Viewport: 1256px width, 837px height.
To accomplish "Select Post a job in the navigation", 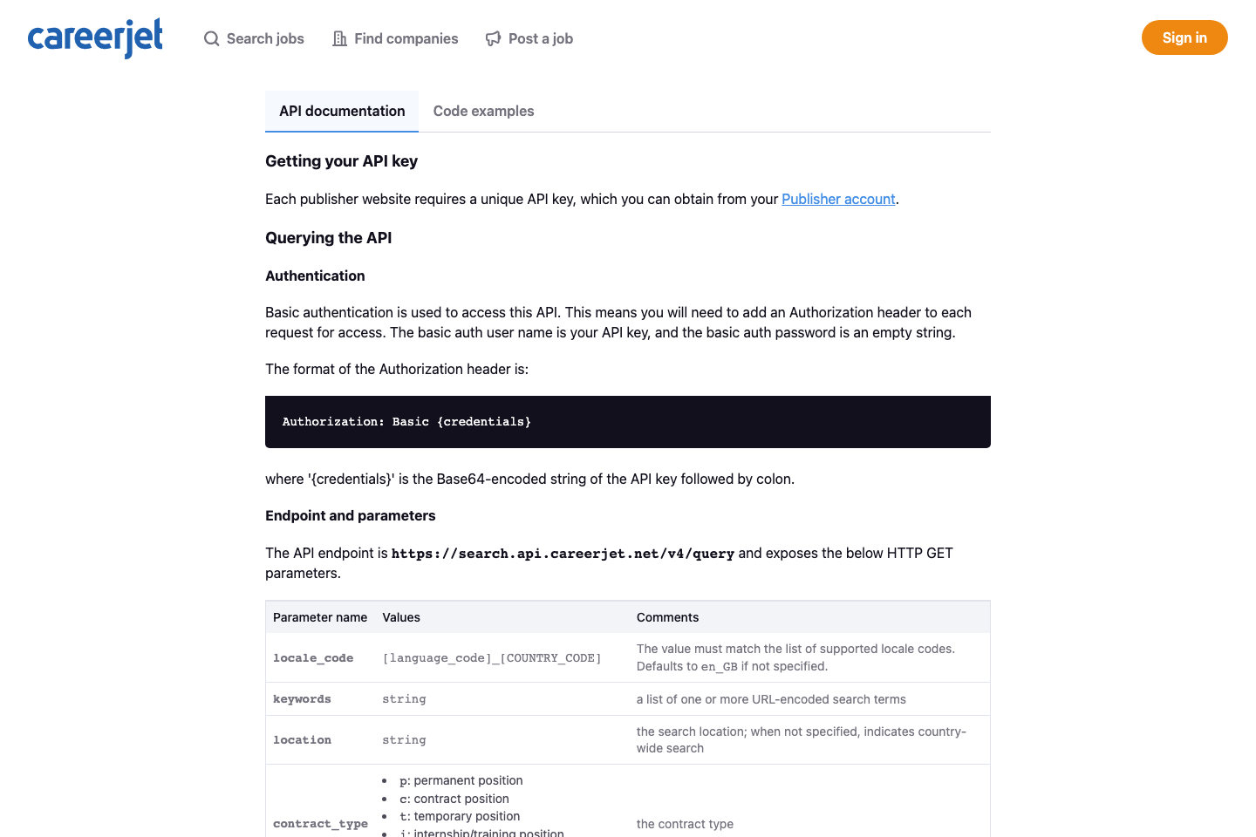I will coord(541,38).
